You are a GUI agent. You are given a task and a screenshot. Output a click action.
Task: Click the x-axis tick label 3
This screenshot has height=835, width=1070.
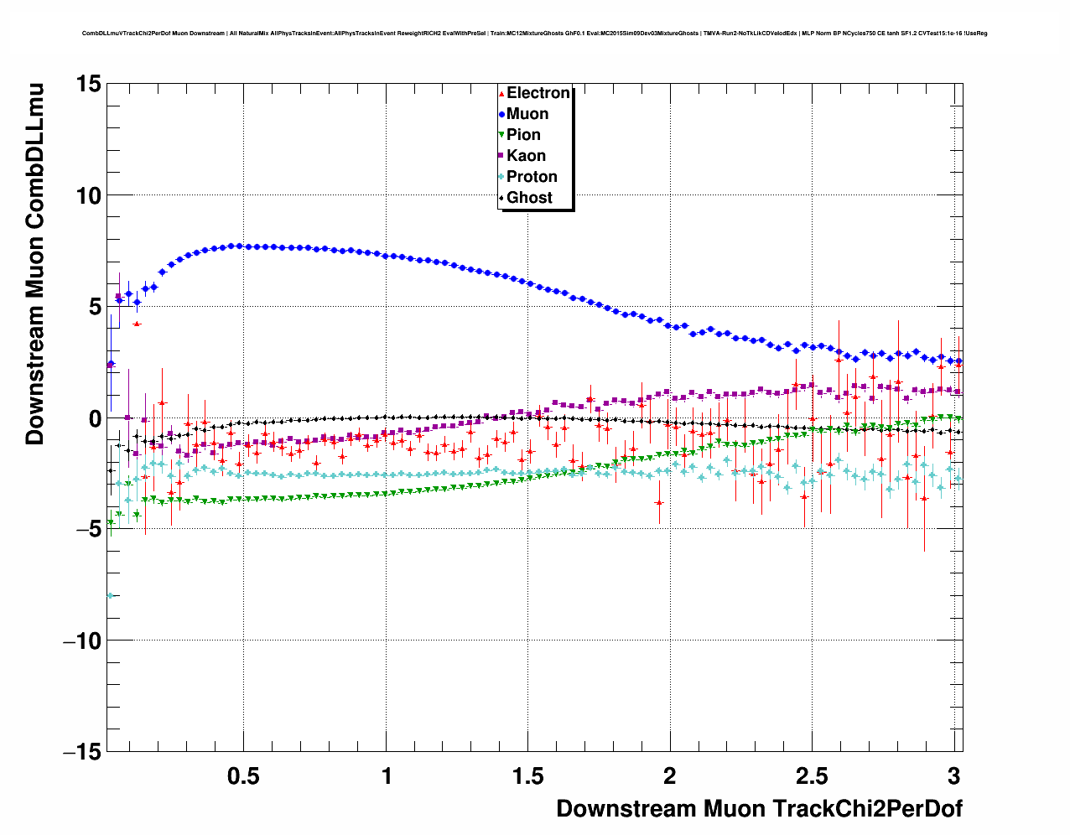click(x=953, y=776)
